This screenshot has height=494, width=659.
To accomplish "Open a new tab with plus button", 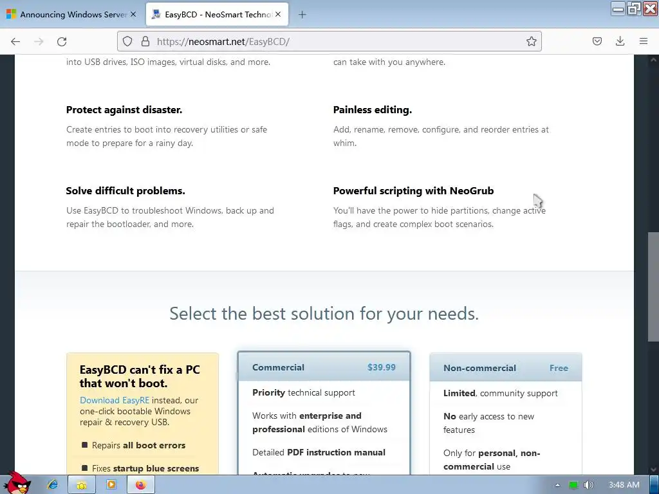I will 302,15.
